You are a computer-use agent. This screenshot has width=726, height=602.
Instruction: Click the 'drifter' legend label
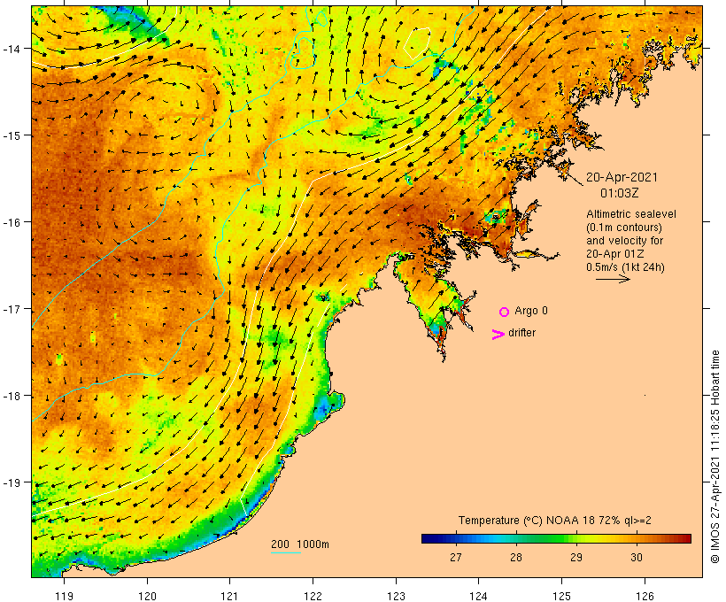tap(521, 333)
